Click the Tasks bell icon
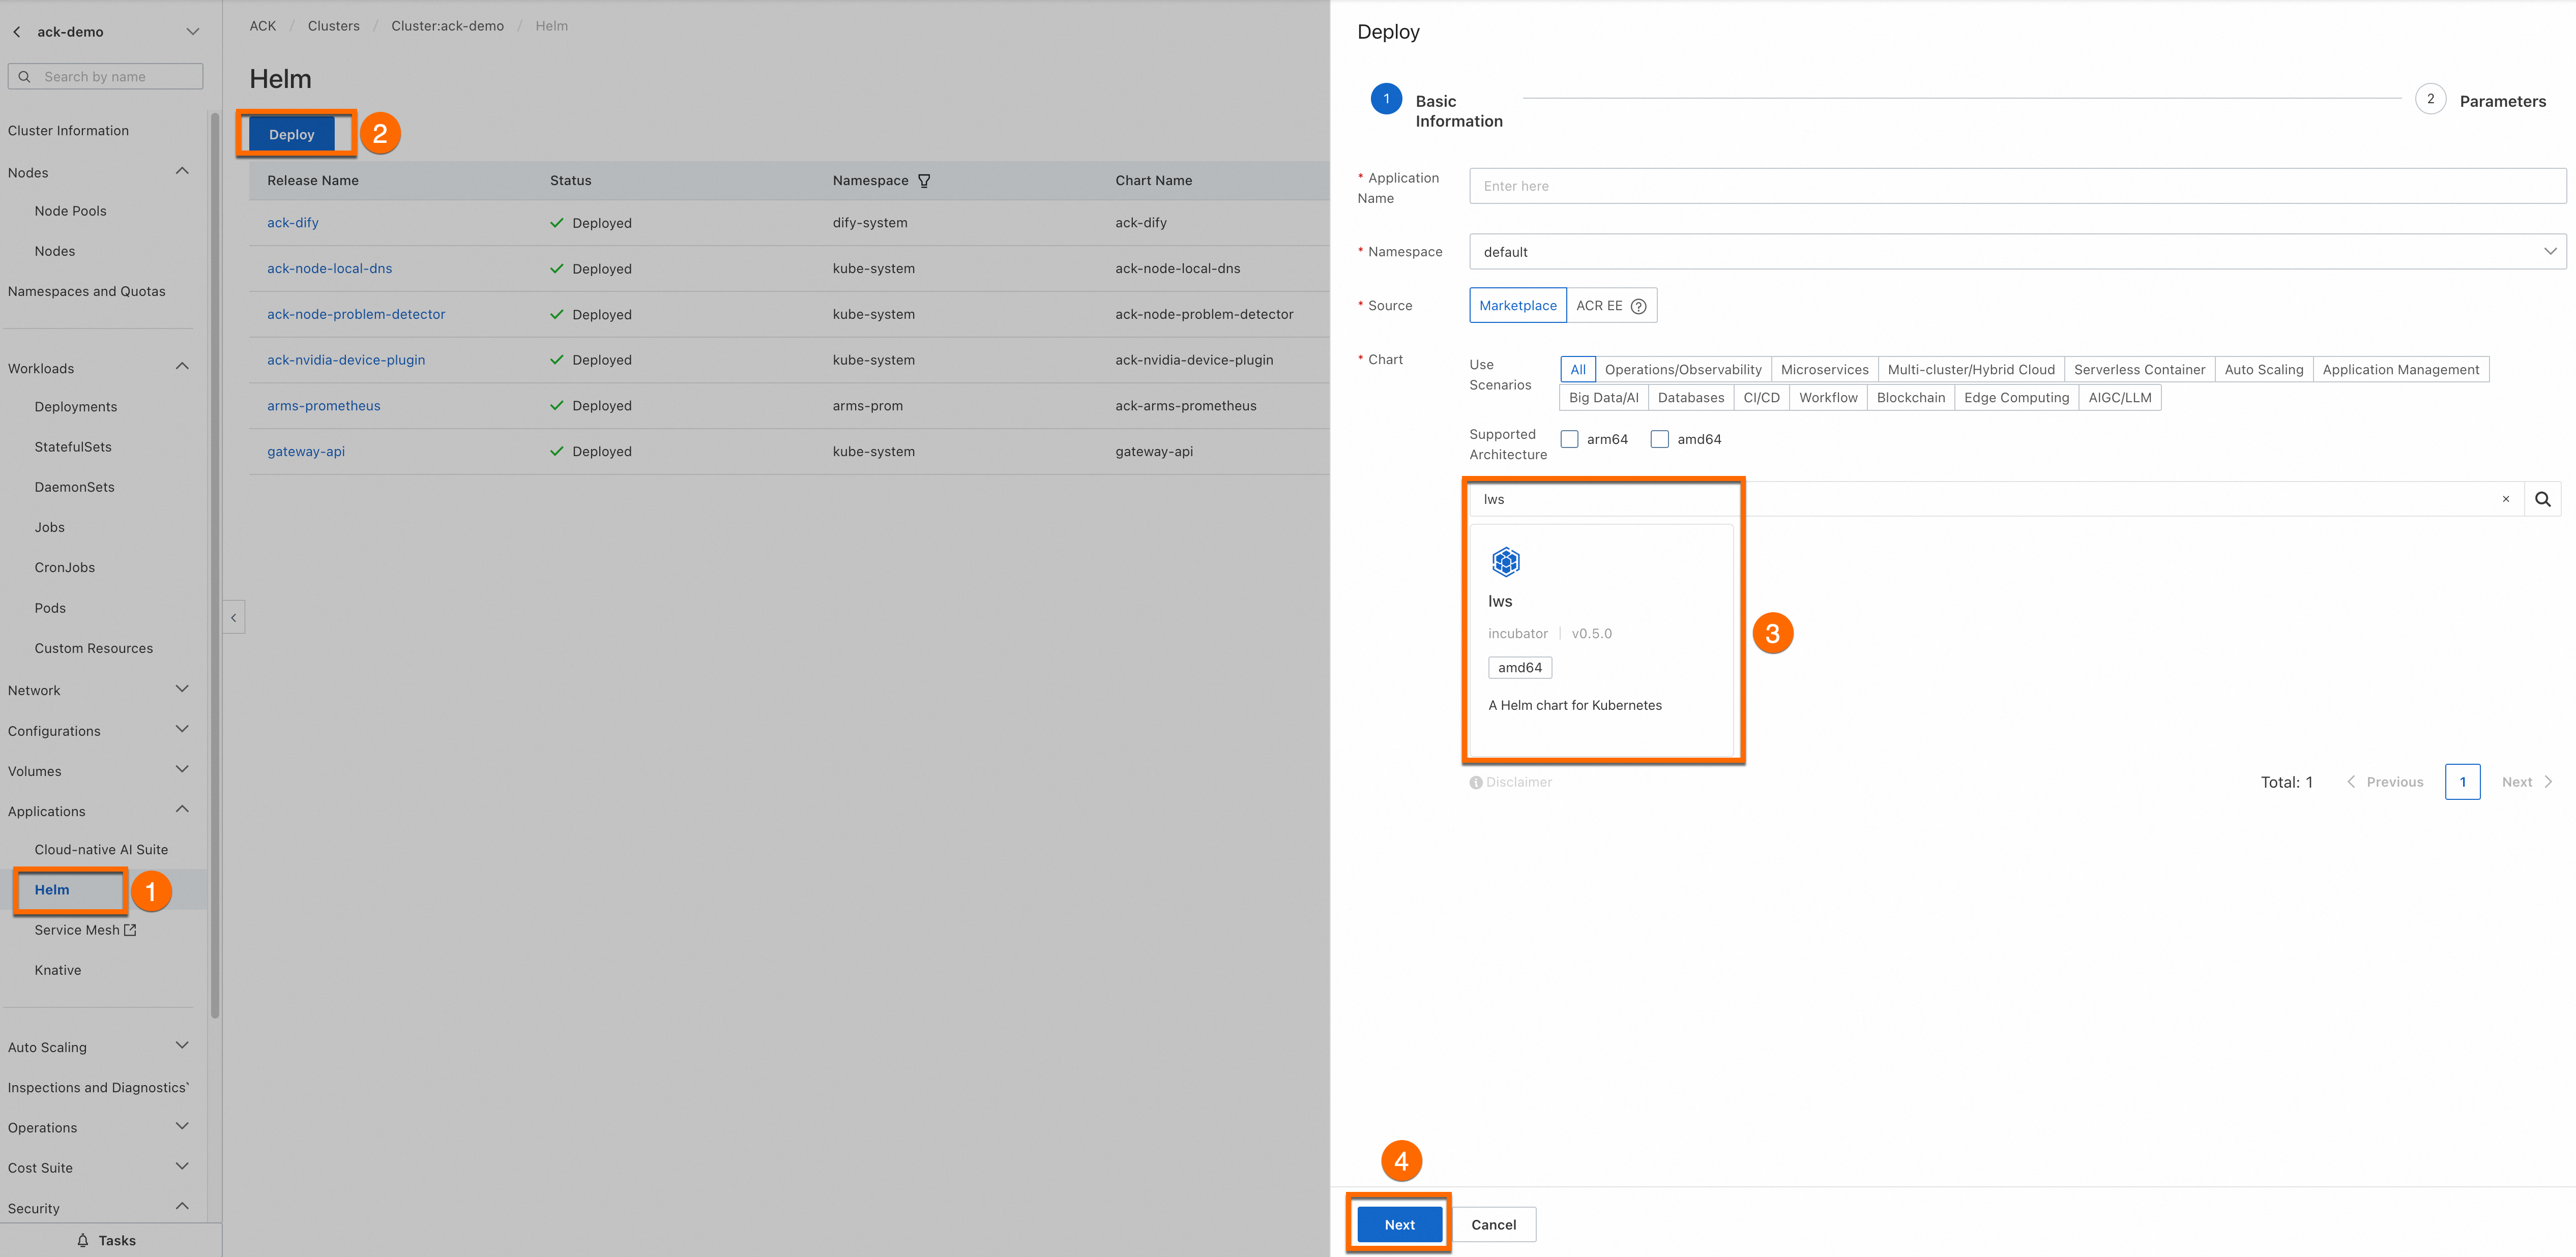 (83, 1240)
